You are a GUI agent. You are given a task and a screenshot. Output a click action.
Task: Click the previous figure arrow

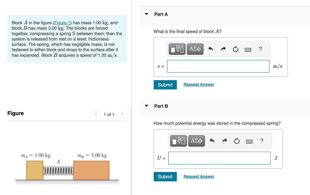96,114
